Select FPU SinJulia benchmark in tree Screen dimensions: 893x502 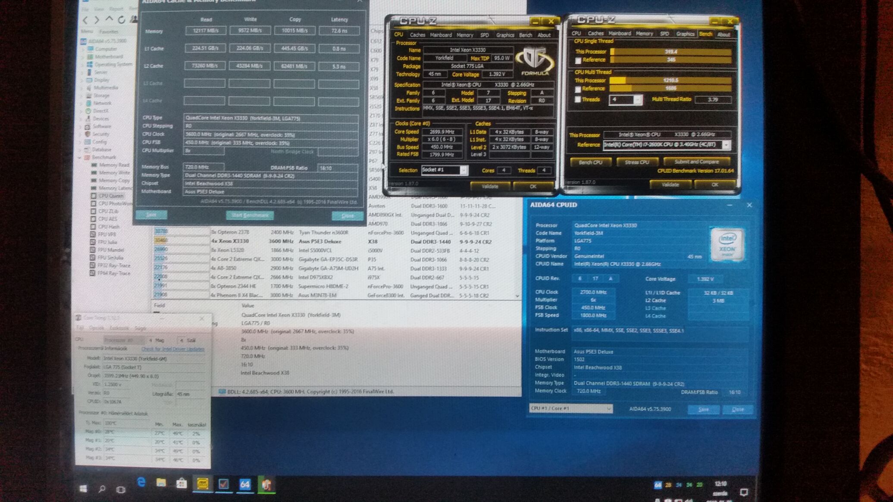(110, 258)
